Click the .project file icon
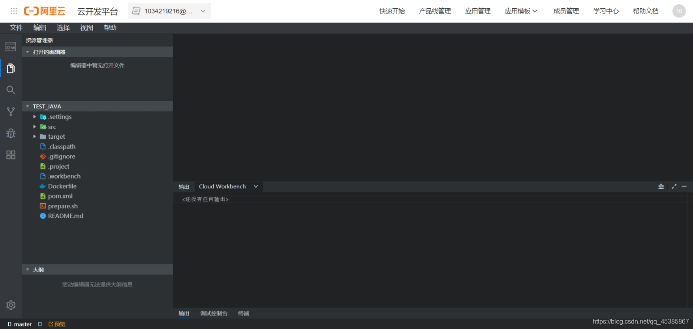The height and width of the screenshot is (329, 693). [43, 166]
